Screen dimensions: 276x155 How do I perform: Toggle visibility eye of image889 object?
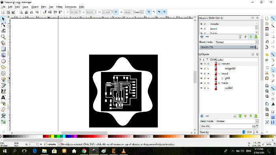tap(201, 68)
